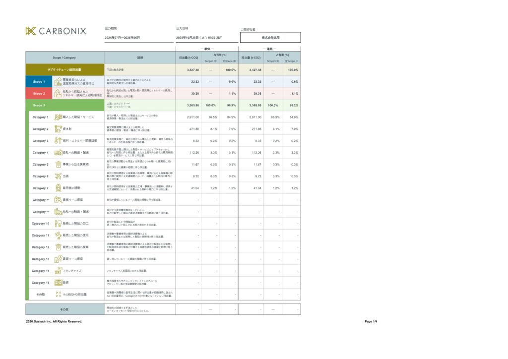Image resolution: width=508 pixels, height=359 pixels.
Task: Click the その他GHG排出量 dots icon
Action: [58, 295]
